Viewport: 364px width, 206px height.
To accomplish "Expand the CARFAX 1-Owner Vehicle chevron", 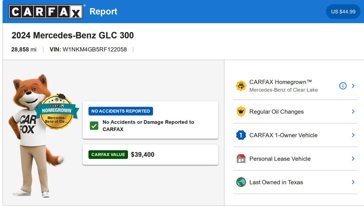I will pyautogui.click(x=353, y=135).
